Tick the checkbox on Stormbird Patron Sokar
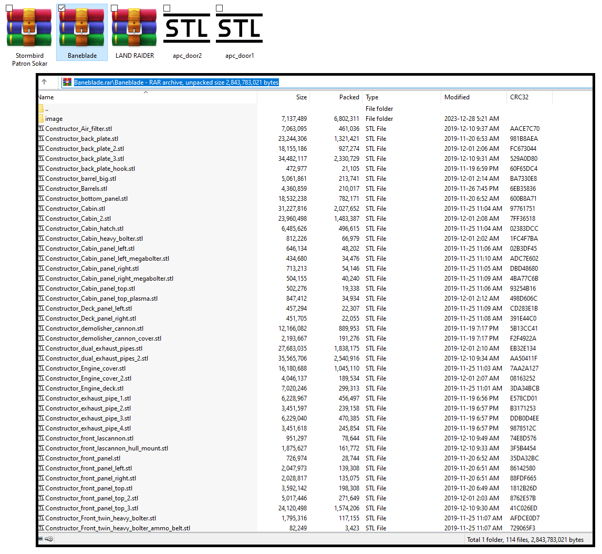 coord(9,8)
